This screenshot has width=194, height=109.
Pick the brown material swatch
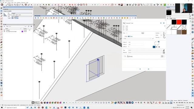pos(184,32)
